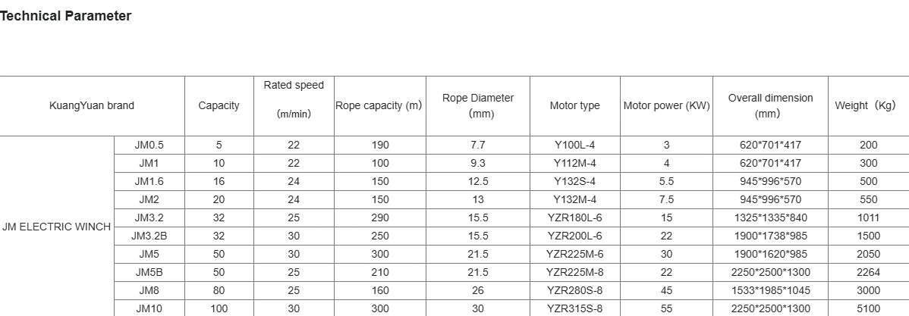The height and width of the screenshot is (316, 909).
Task: Select the JM10 model cell
Action: (x=149, y=308)
